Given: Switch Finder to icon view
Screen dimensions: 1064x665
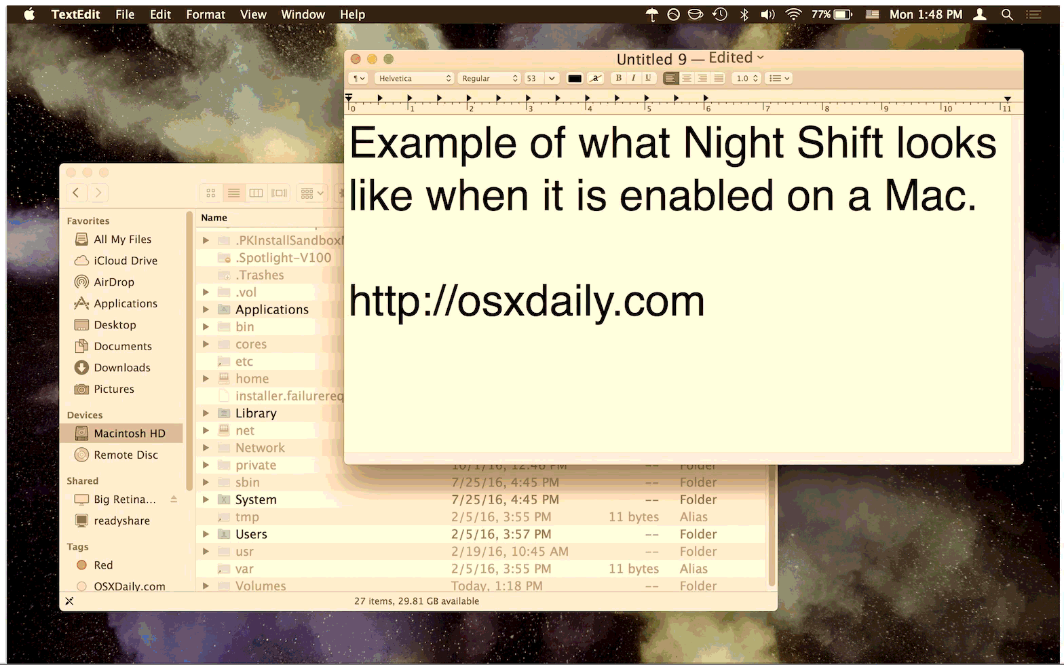Looking at the screenshot, I should coord(211,193).
